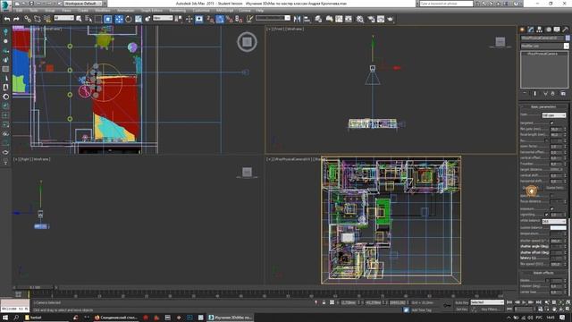The width and height of the screenshot is (572, 322).
Task: Click the Auto Key button
Action: pyautogui.click(x=461, y=302)
